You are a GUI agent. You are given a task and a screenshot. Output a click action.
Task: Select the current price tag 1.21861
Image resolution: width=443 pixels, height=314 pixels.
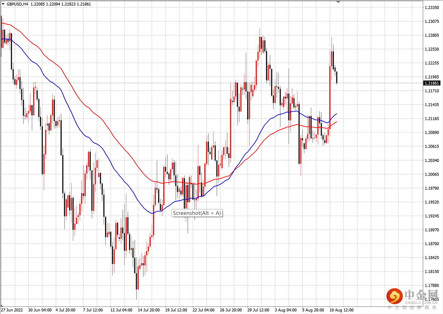(x=432, y=83)
